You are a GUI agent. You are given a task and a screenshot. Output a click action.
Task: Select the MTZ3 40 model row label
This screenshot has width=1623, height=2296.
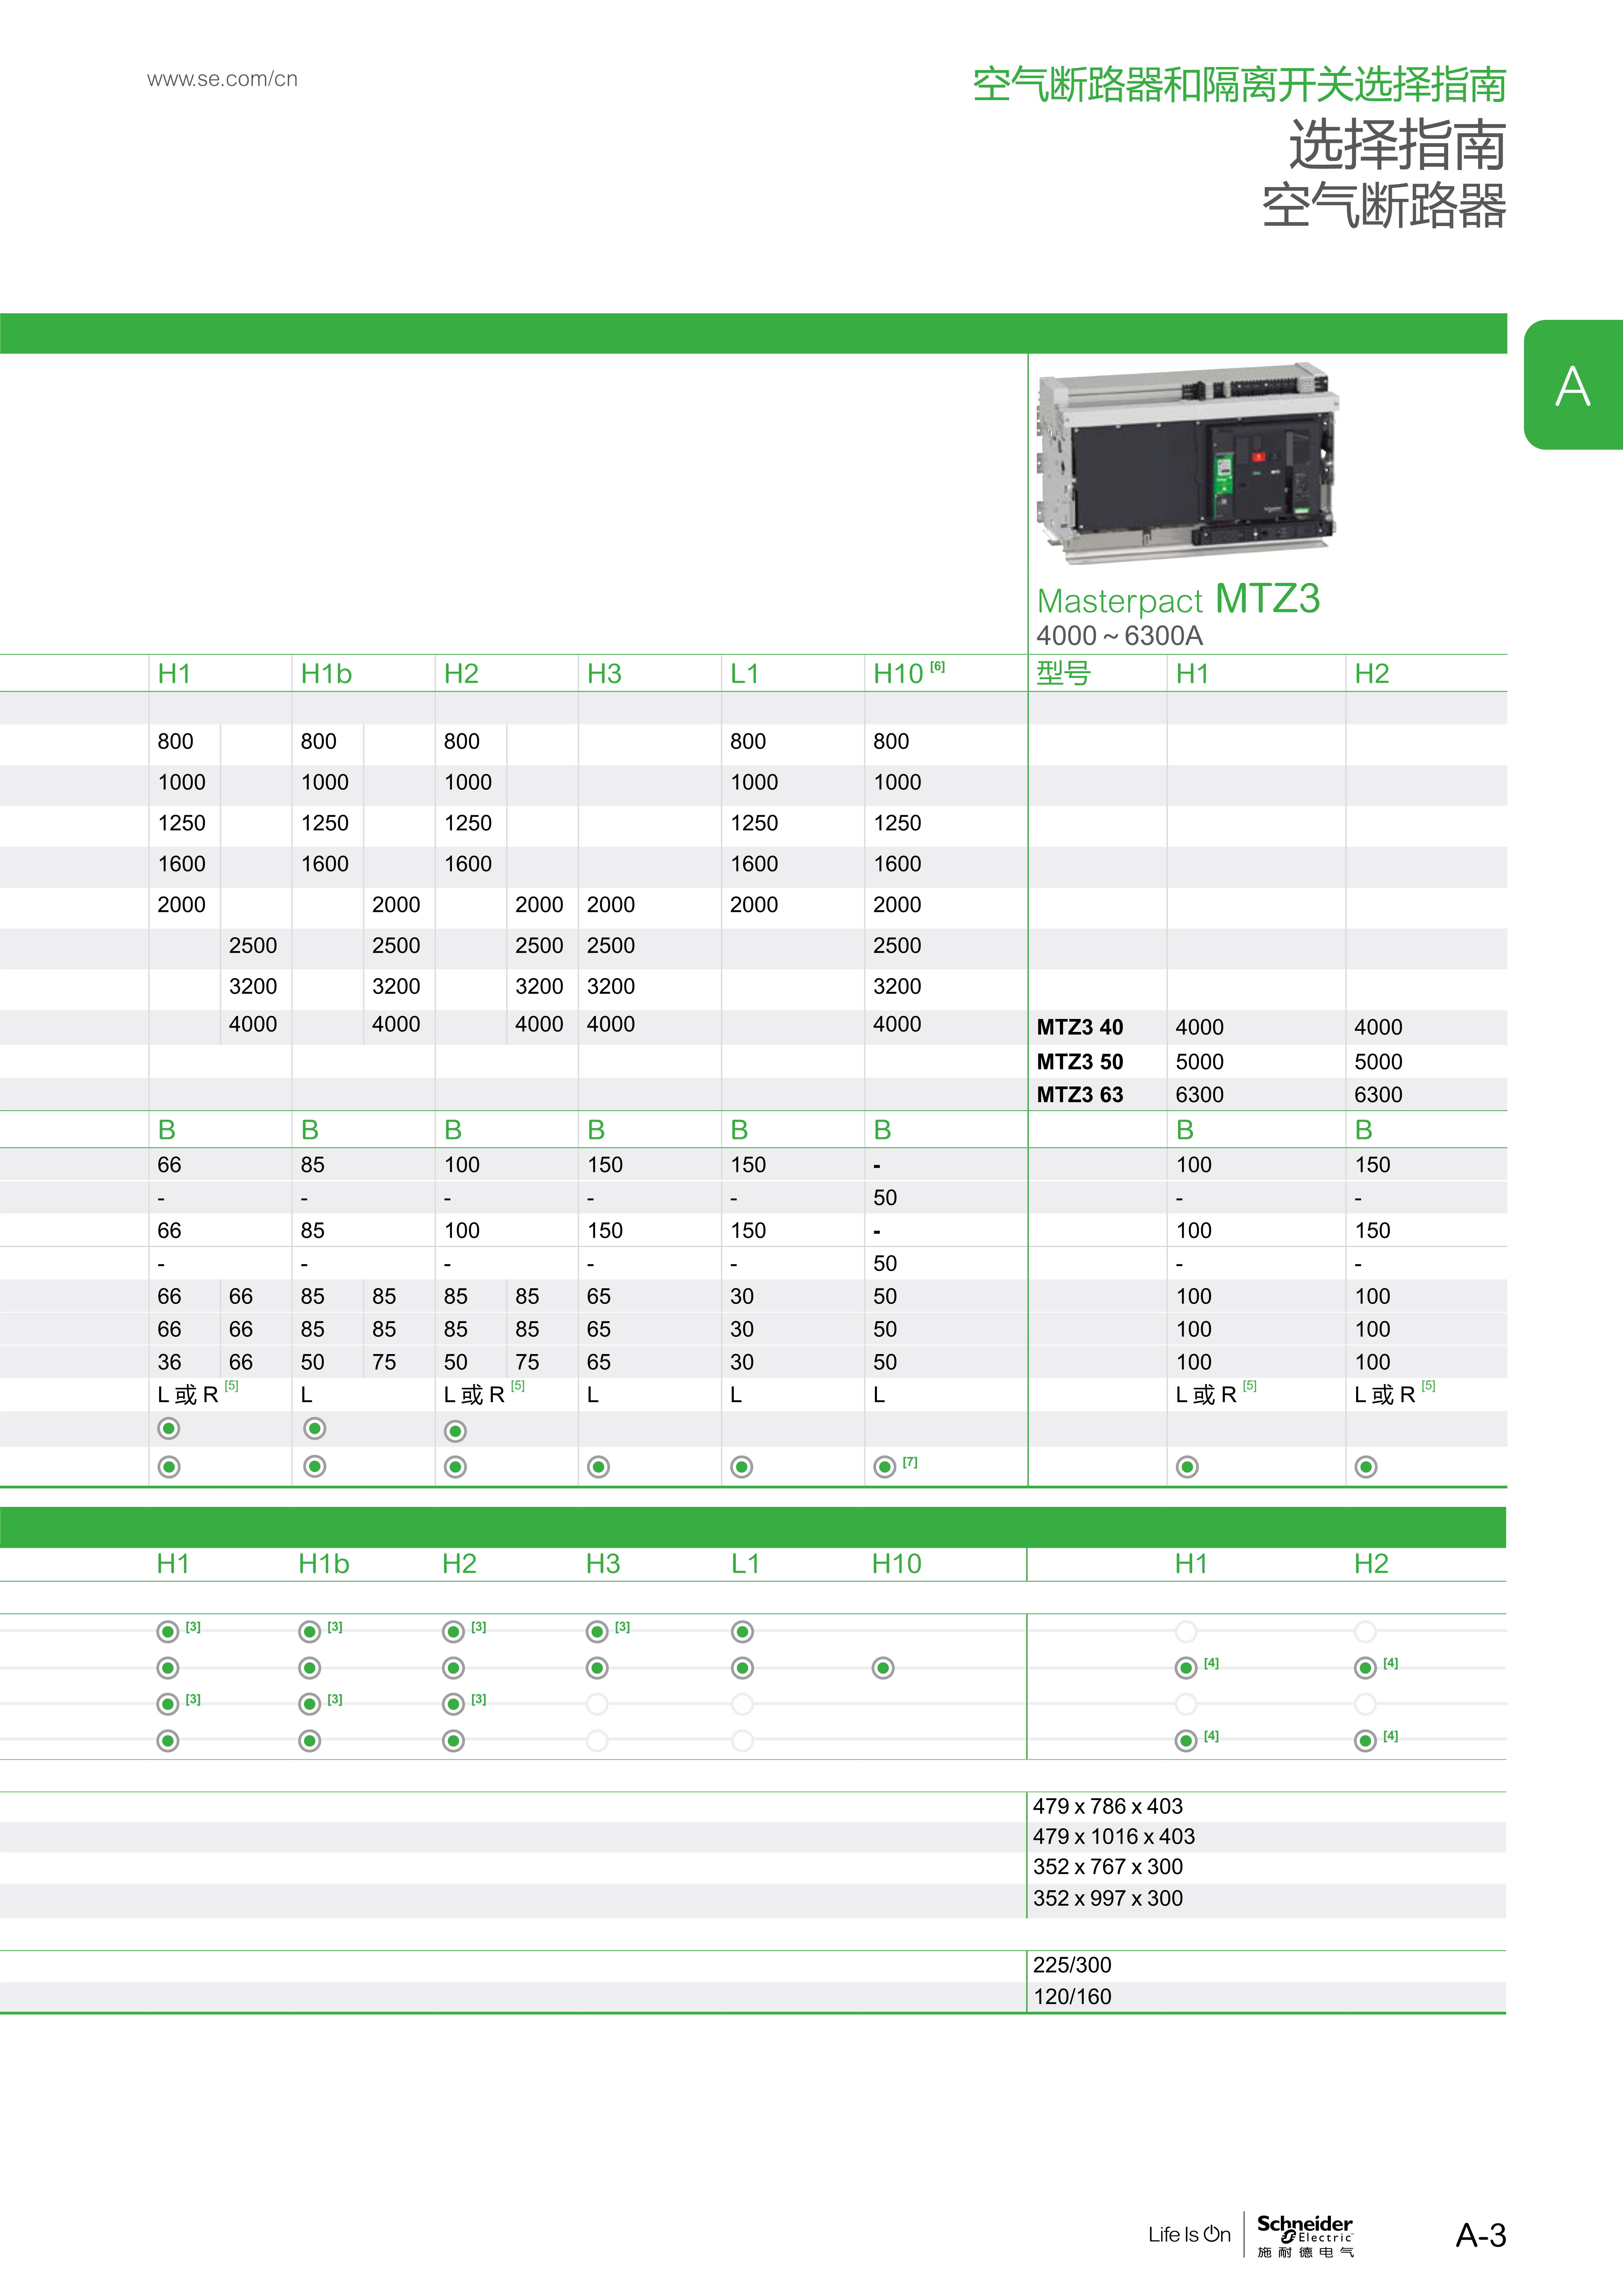pos(1080,1027)
